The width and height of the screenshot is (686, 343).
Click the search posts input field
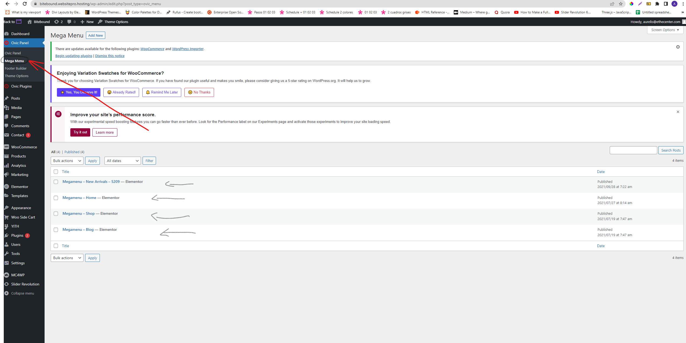(x=633, y=150)
